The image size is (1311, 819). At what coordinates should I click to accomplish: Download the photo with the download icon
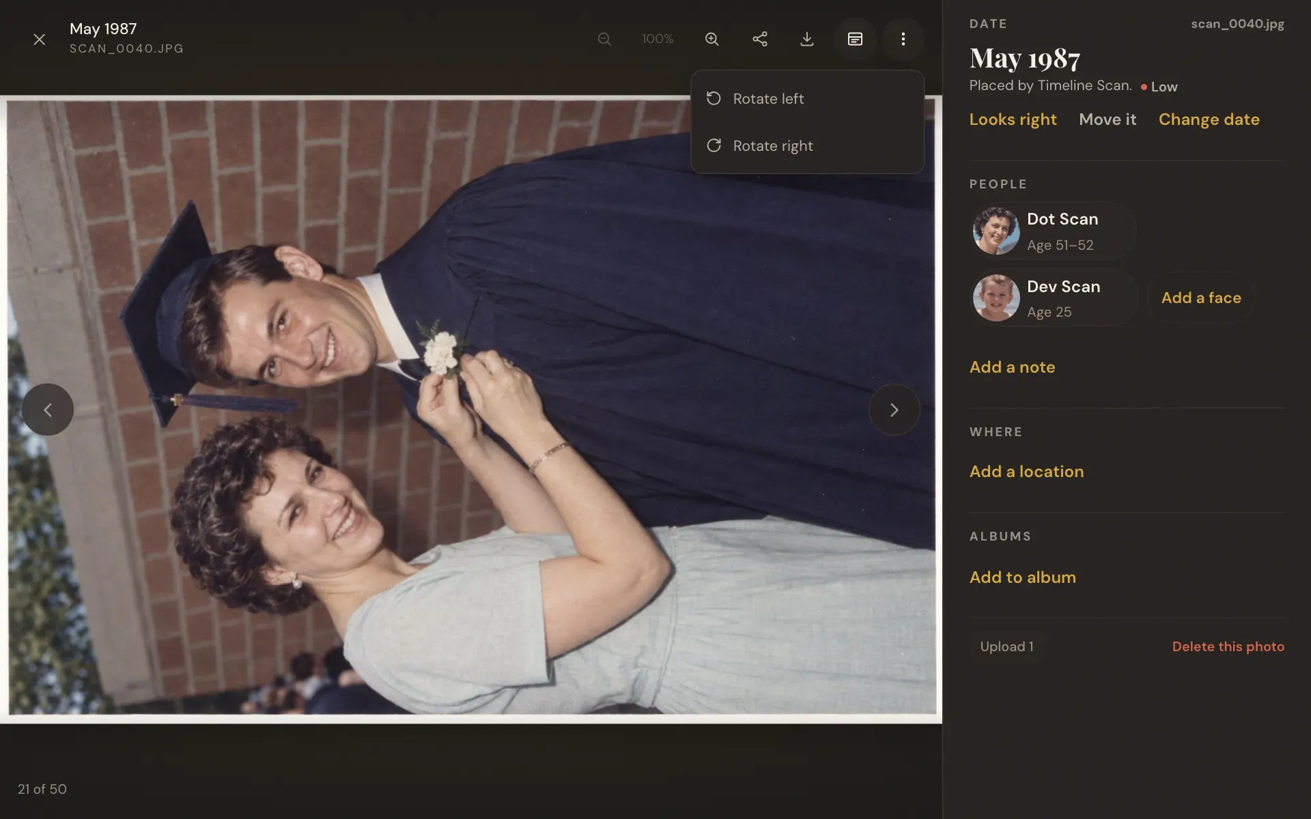pyautogui.click(x=807, y=39)
